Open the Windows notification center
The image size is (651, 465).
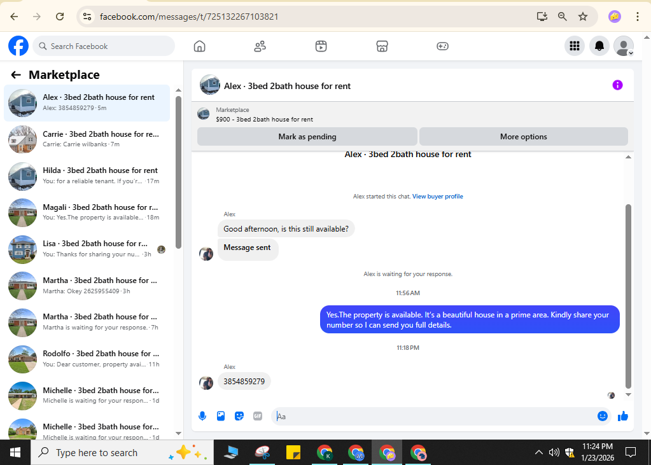[x=631, y=452]
